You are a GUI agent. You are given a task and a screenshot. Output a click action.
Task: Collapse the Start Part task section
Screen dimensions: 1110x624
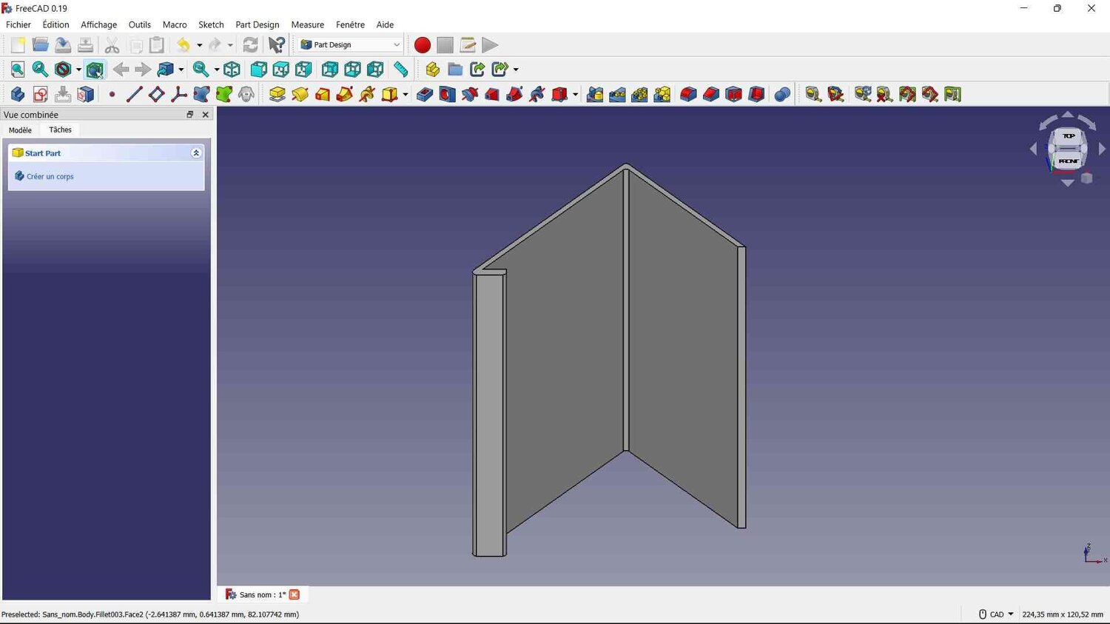click(x=196, y=153)
